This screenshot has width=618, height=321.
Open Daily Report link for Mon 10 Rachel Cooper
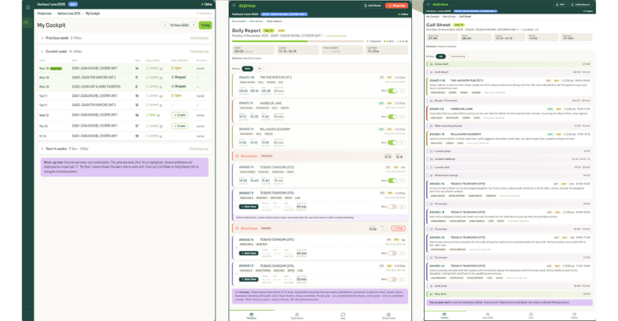(177, 68)
